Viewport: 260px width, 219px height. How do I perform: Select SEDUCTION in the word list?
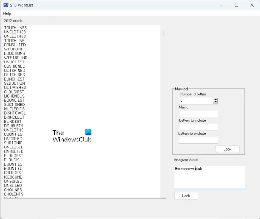[x=14, y=83]
